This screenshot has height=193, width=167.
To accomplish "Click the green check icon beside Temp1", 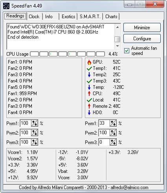I will tap(89, 68).
